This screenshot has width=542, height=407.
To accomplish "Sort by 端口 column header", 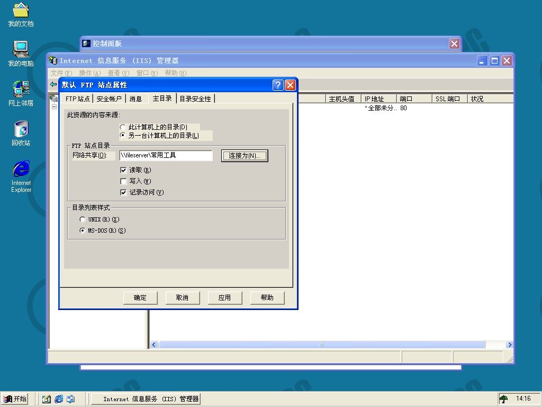I will click(414, 99).
